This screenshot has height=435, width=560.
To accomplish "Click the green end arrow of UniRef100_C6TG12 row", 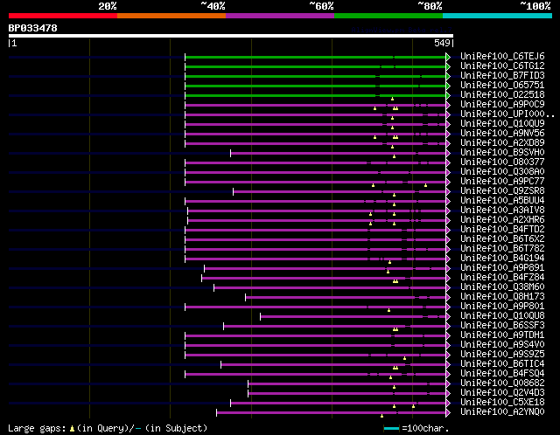I will click(x=448, y=66).
